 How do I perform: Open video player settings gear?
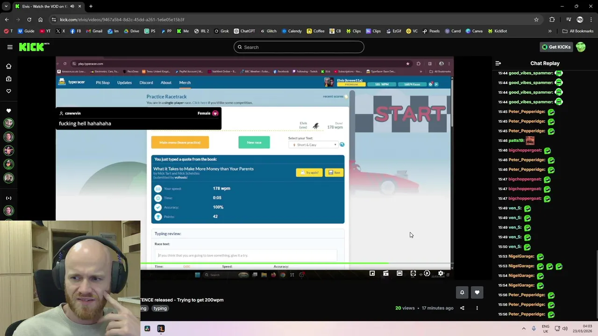coord(441,273)
